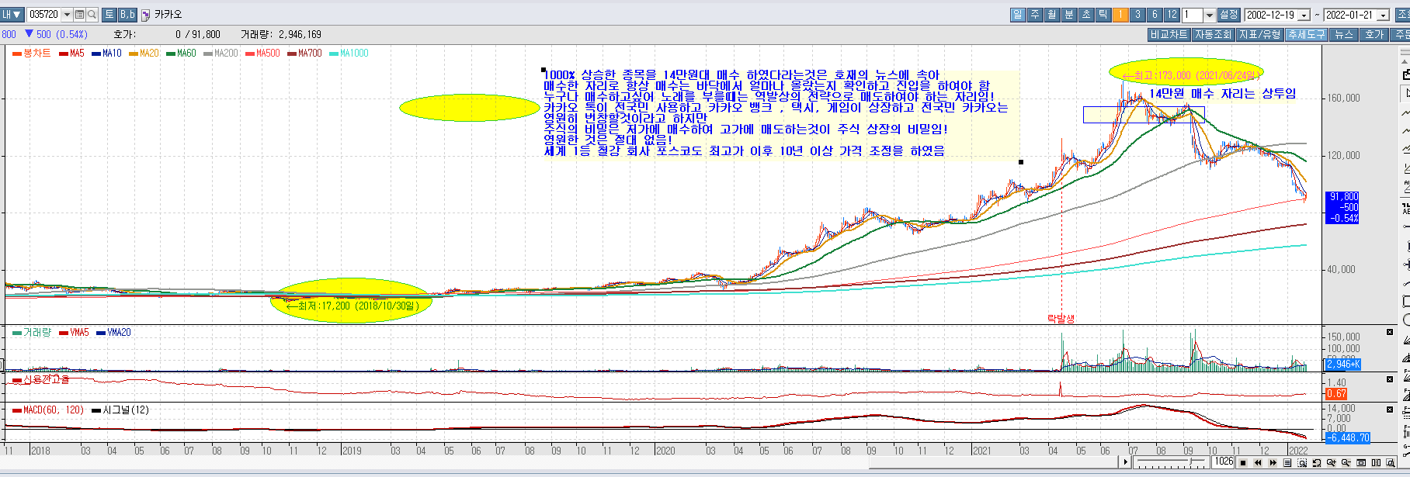This screenshot has width=1410, height=477.
Task: Select weekly (주) chart period
Action: (x=1035, y=15)
